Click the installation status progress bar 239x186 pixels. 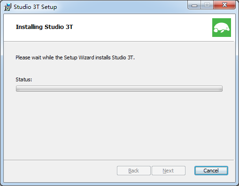[x=119, y=88]
